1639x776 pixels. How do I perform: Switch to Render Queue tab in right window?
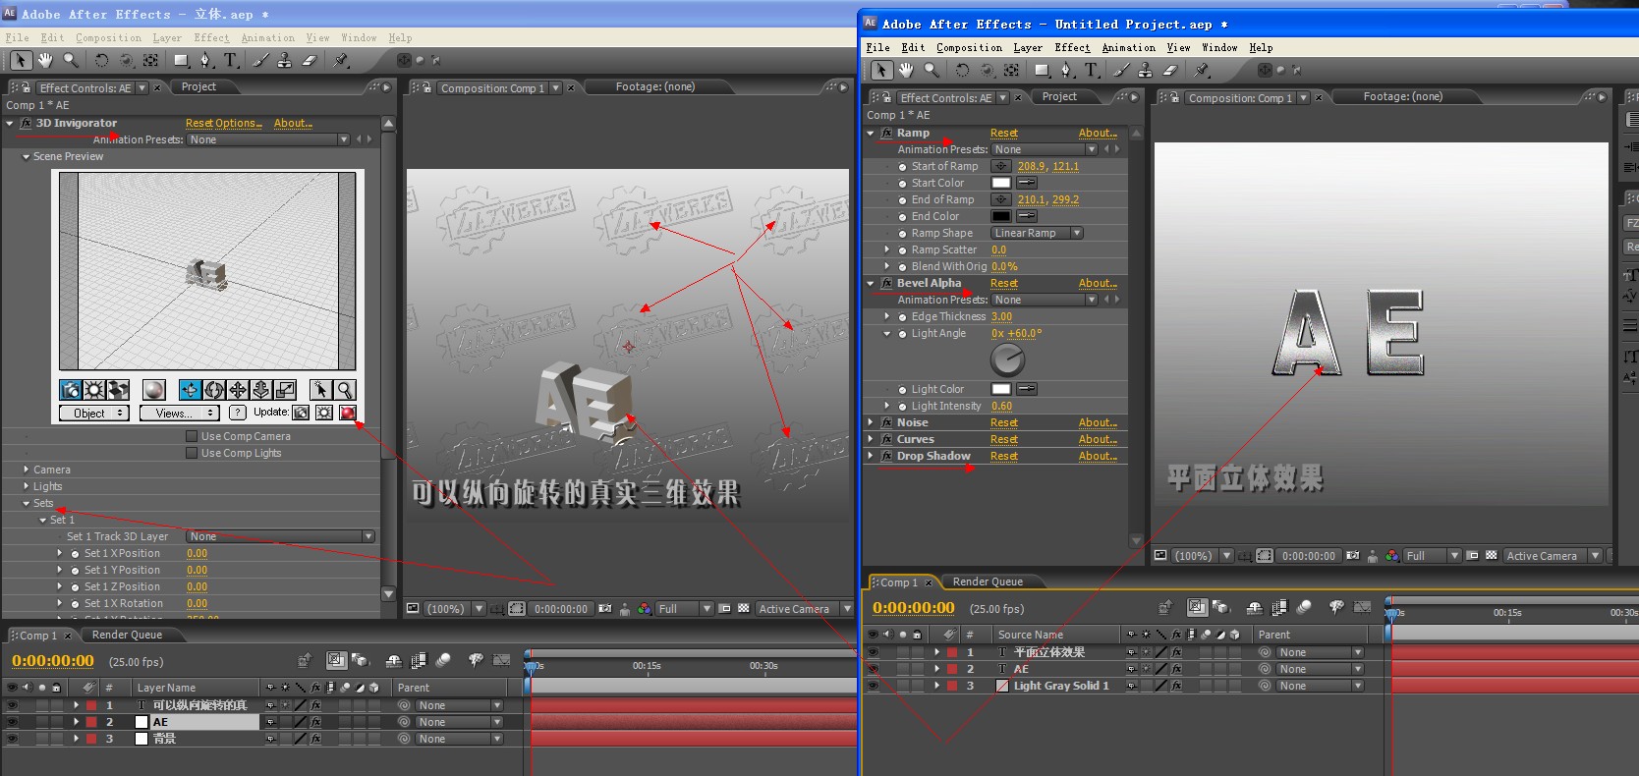coord(988,582)
